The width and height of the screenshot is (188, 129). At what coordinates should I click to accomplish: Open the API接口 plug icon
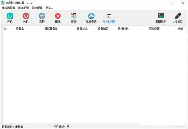(x=178, y=16)
